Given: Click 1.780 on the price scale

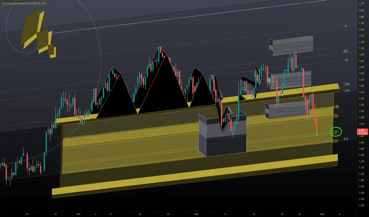Looking at the screenshot, I should pyautogui.click(x=361, y=23).
